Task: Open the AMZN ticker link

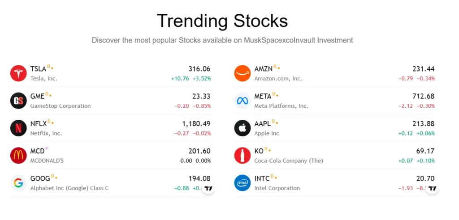Action: point(264,69)
